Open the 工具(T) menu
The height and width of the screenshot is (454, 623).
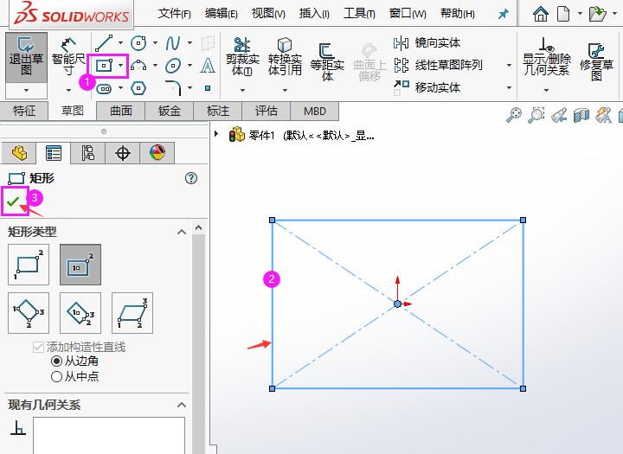[x=359, y=14]
